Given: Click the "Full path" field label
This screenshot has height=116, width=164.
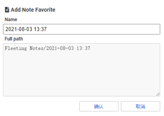Looking at the screenshot, I should click(14, 39).
